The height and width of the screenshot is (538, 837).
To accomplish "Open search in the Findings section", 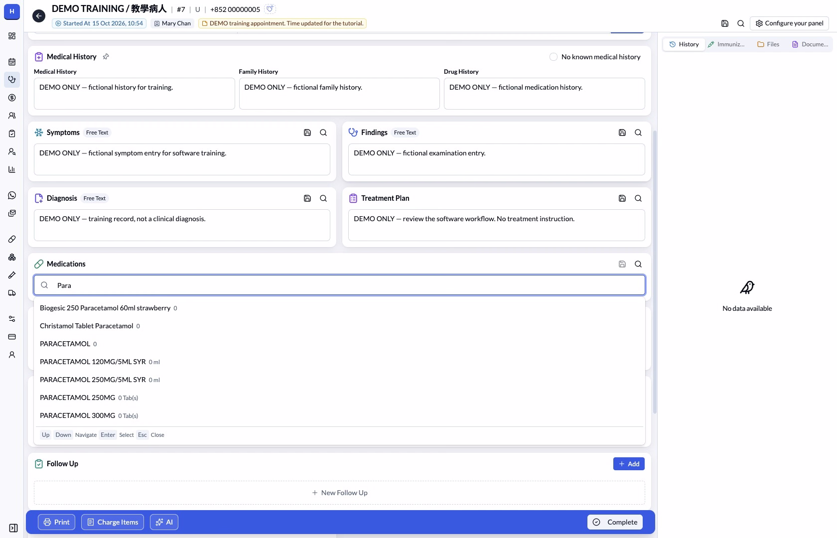I will [x=638, y=133].
